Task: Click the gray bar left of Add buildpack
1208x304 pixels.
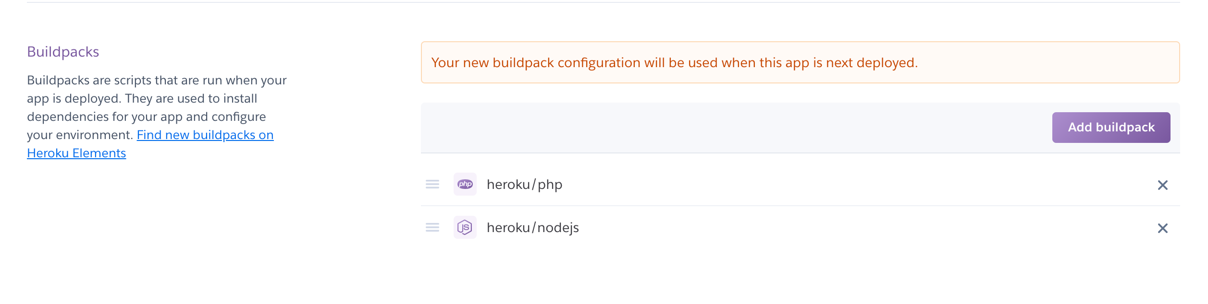Action: click(721, 128)
